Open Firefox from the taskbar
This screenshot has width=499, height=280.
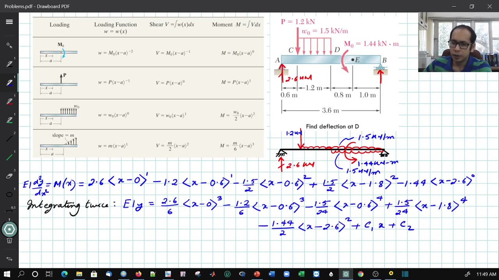pyautogui.click(x=138, y=274)
